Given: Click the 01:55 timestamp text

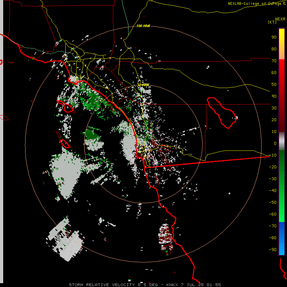Looking at the screenshot, I should [x=214, y=285].
